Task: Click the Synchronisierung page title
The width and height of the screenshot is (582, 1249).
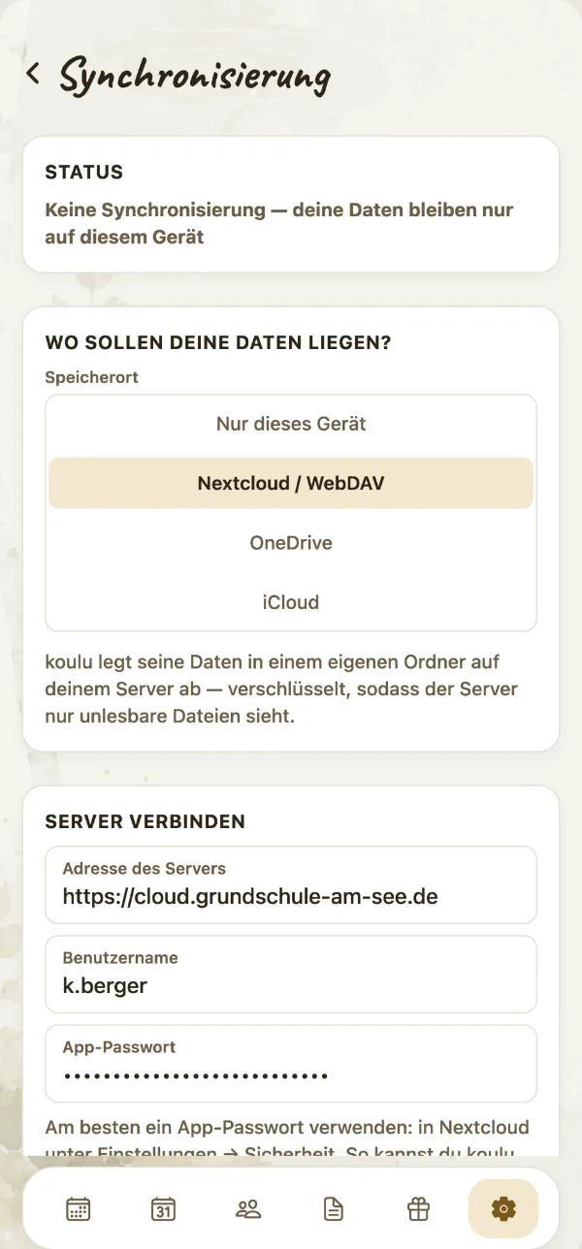Action: tap(195, 76)
